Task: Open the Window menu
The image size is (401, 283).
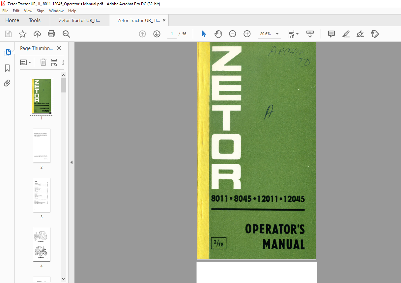Action: pyautogui.click(x=56, y=11)
